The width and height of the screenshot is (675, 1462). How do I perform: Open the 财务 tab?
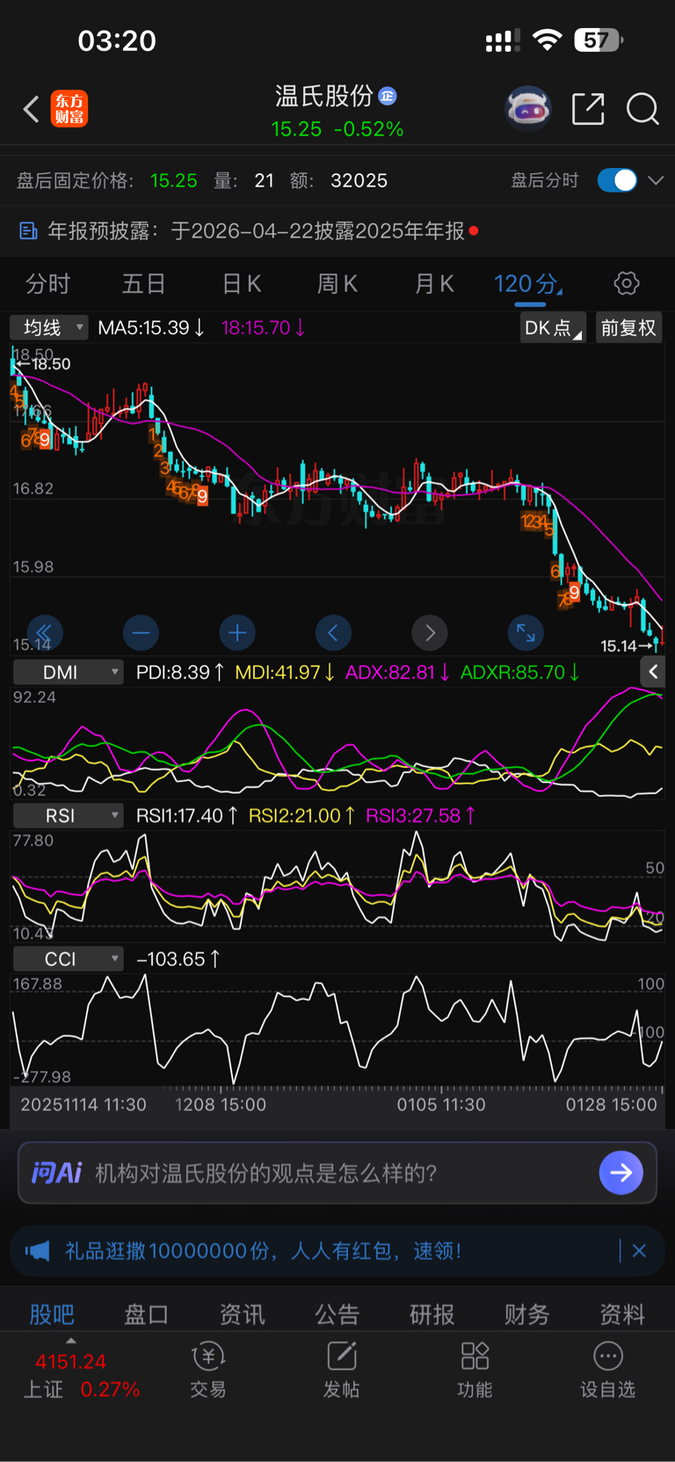click(x=527, y=1314)
